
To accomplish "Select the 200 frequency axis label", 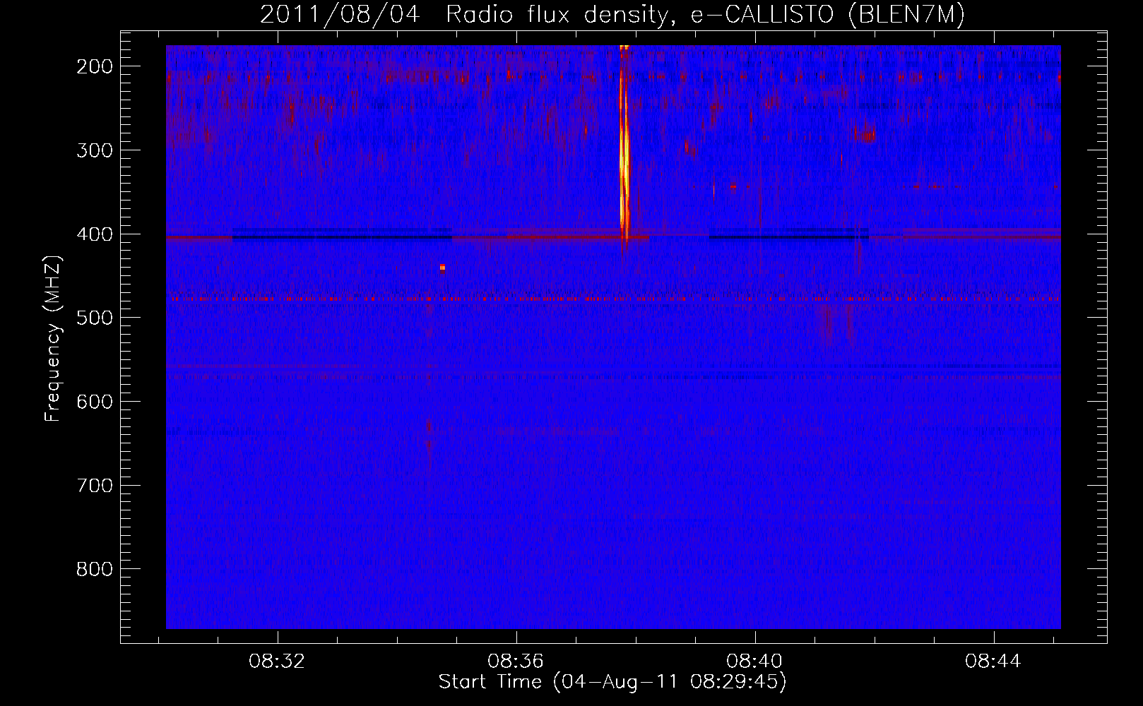I will click(x=94, y=66).
